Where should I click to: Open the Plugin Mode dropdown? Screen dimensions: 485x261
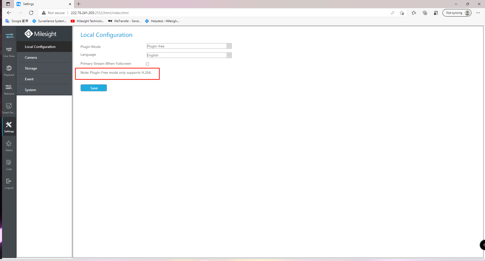click(x=189, y=46)
